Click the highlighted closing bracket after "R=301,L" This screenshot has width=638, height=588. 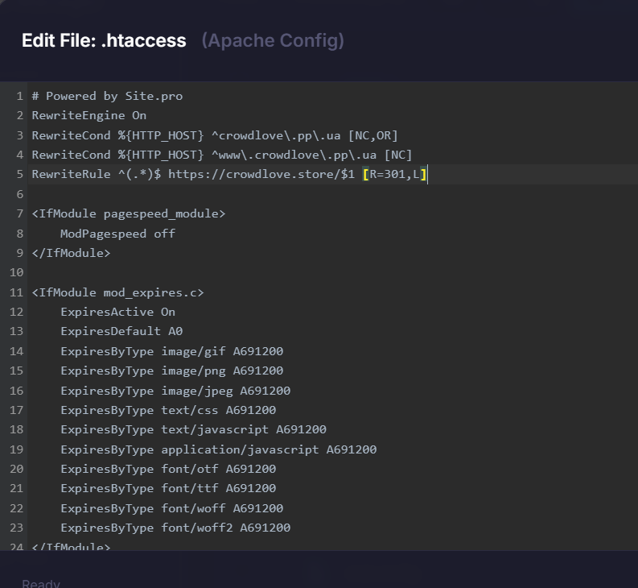tap(423, 174)
